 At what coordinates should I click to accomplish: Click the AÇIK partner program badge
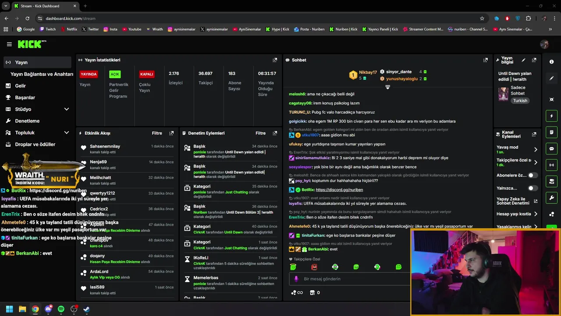115,74
